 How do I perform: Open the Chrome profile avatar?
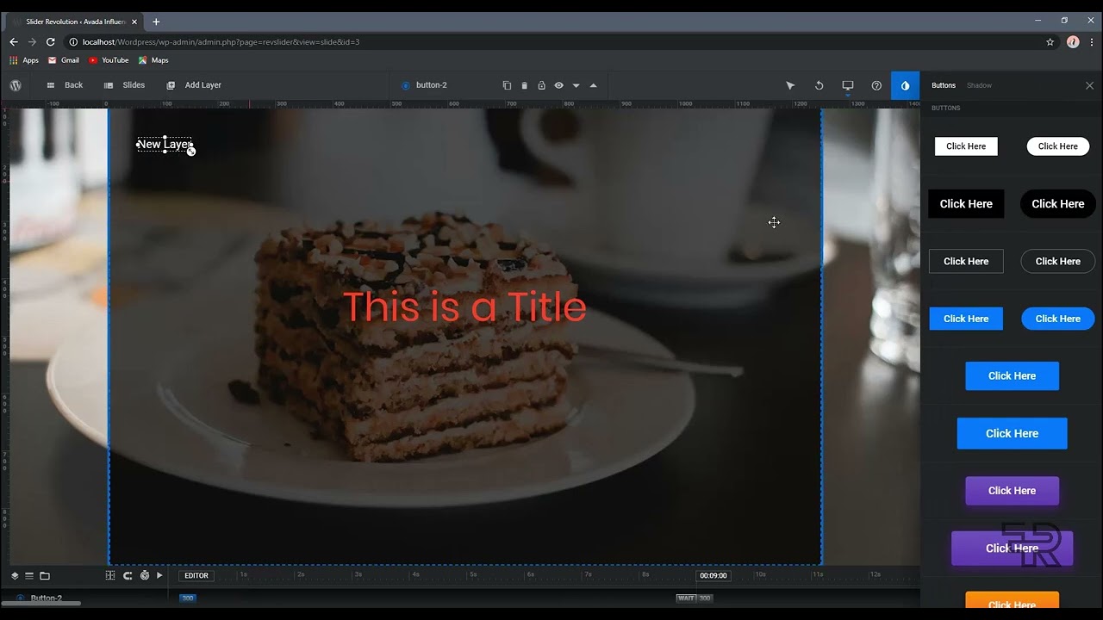click(1073, 41)
